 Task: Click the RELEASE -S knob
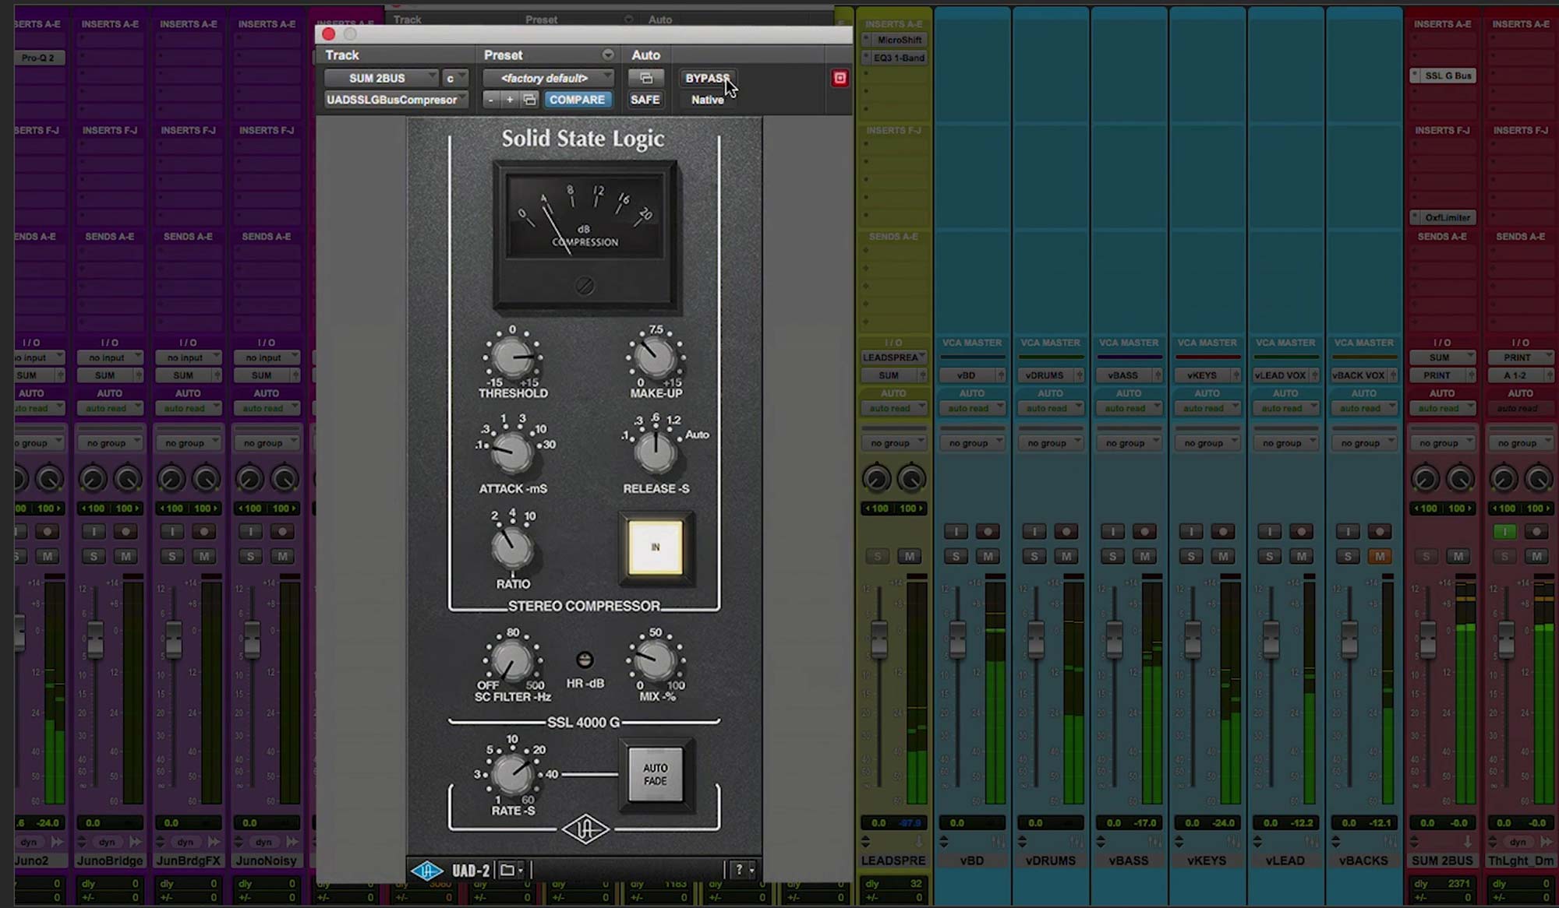pyautogui.click(x=656, y=451)
